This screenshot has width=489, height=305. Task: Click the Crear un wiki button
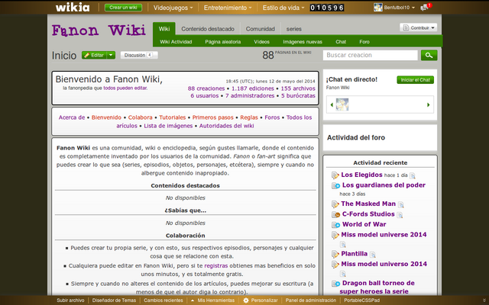123,8
